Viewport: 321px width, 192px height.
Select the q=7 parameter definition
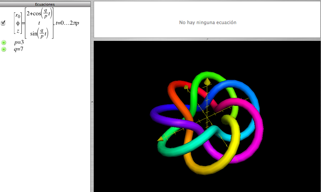click(x=19, y=49)
